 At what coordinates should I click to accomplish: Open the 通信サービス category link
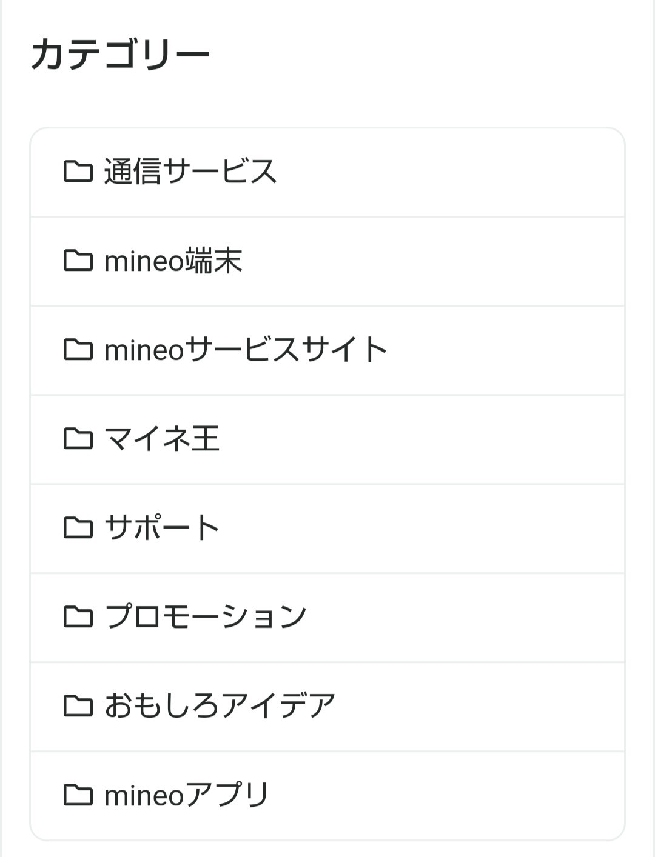(190, 172)
